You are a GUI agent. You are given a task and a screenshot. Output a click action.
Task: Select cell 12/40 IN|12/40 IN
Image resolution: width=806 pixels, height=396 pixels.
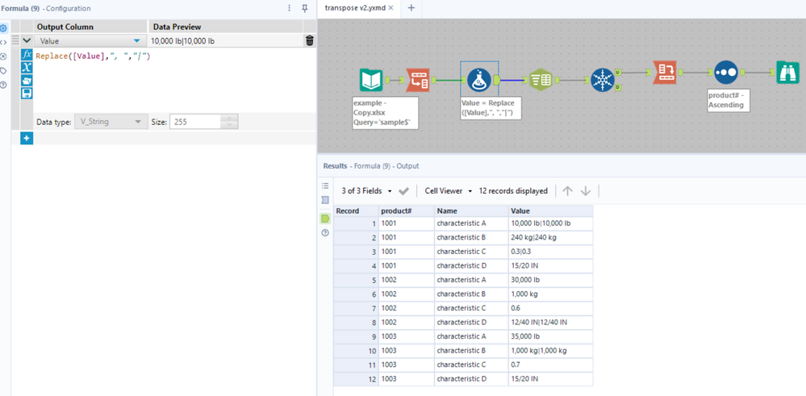click(x=550, y=323)
